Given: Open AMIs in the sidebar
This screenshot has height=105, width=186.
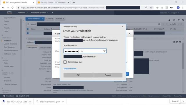Looking at the screenshot, I should pyautogui.click(x=6, y=63).
